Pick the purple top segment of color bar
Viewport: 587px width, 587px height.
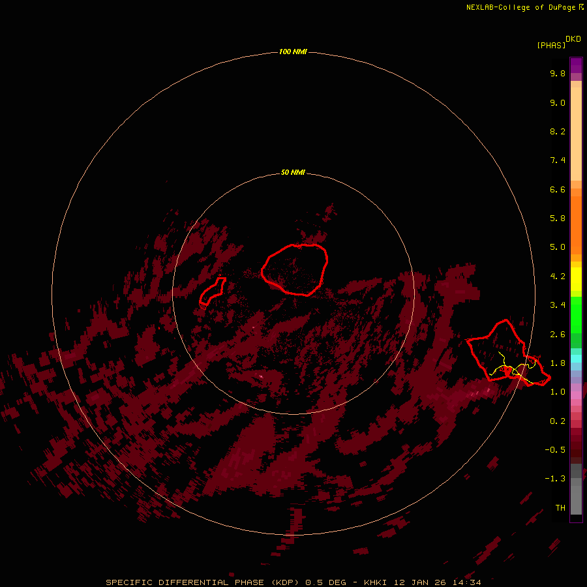576,65
